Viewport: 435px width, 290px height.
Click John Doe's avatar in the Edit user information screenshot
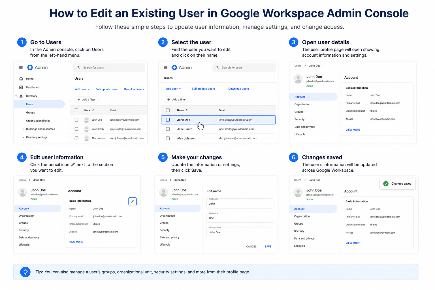23,192
